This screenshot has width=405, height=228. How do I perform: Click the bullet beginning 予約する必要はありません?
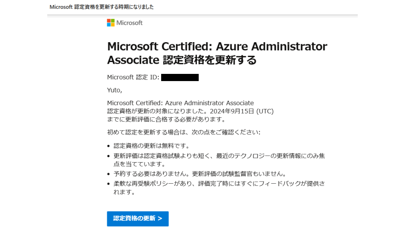[200, 174]
